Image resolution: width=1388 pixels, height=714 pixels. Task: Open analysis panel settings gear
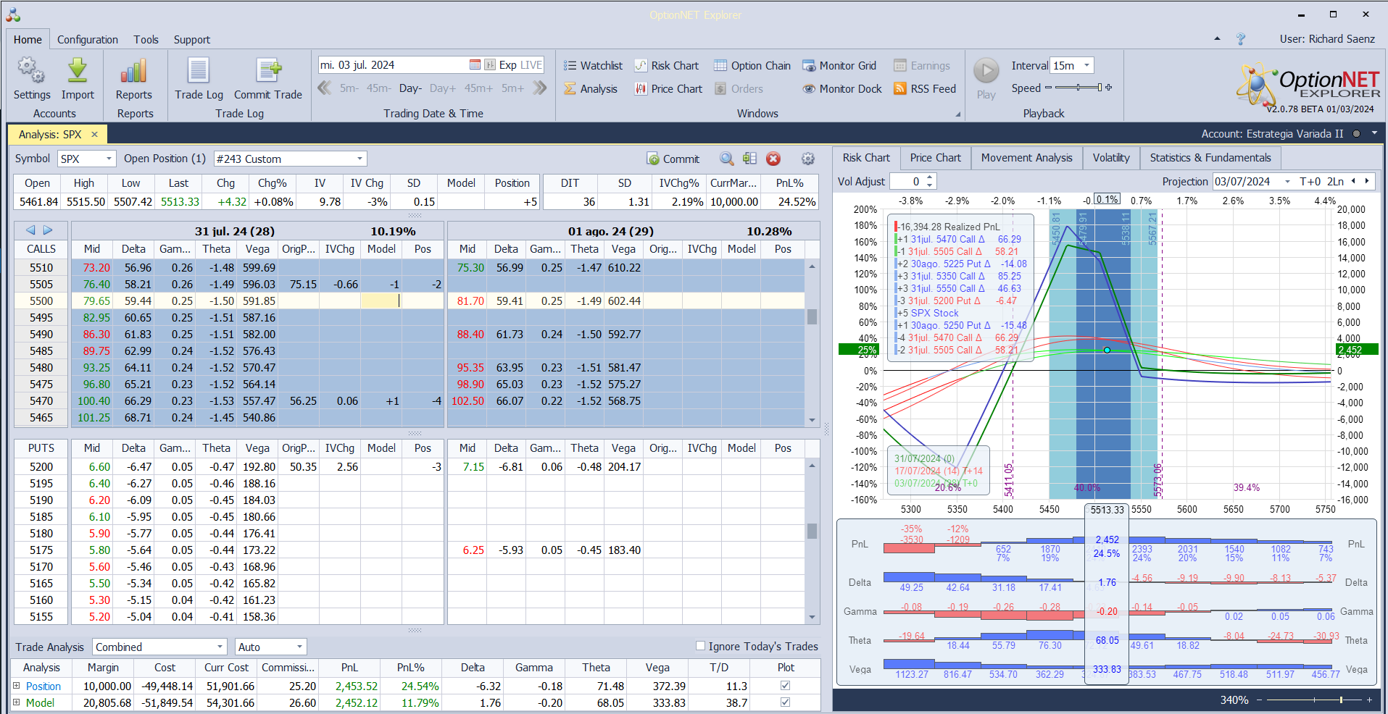[807, 159]
